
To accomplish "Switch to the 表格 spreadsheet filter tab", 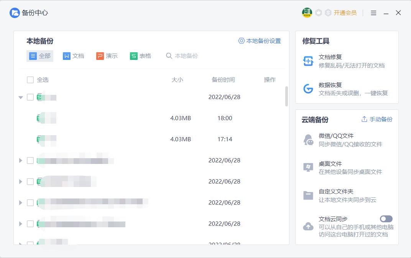I will tap(140, 56).
